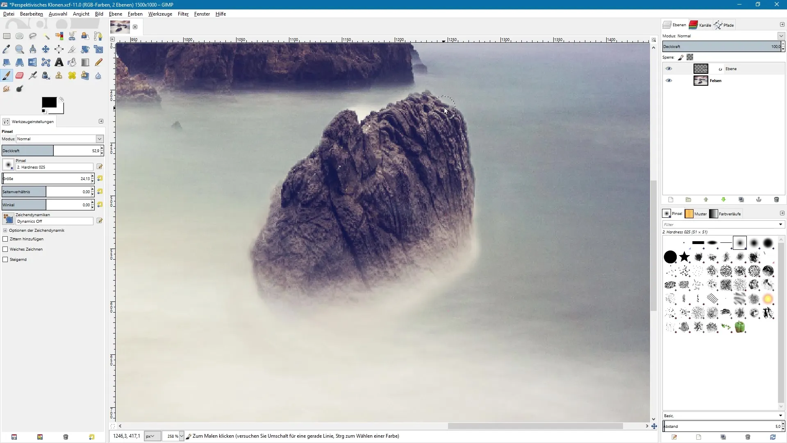Duplicate the current layer
787x443 pixels.
(741, 200)
